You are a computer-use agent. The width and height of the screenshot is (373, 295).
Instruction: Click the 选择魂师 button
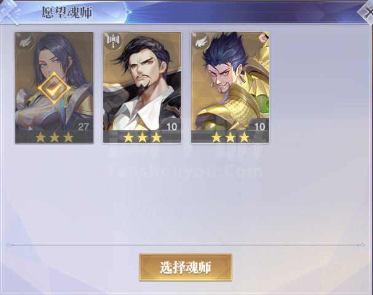(186, 267)
